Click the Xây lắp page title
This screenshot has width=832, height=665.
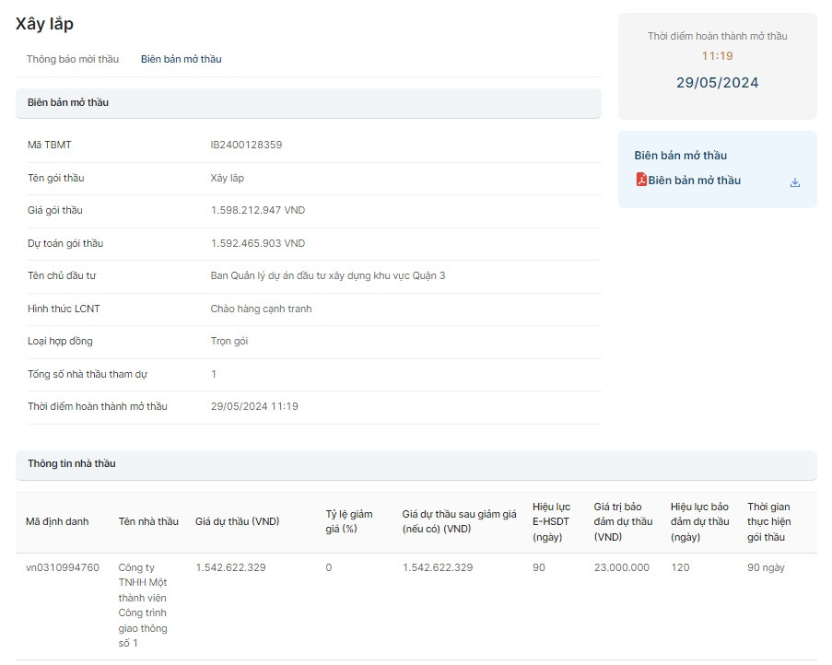click(44, 24)
